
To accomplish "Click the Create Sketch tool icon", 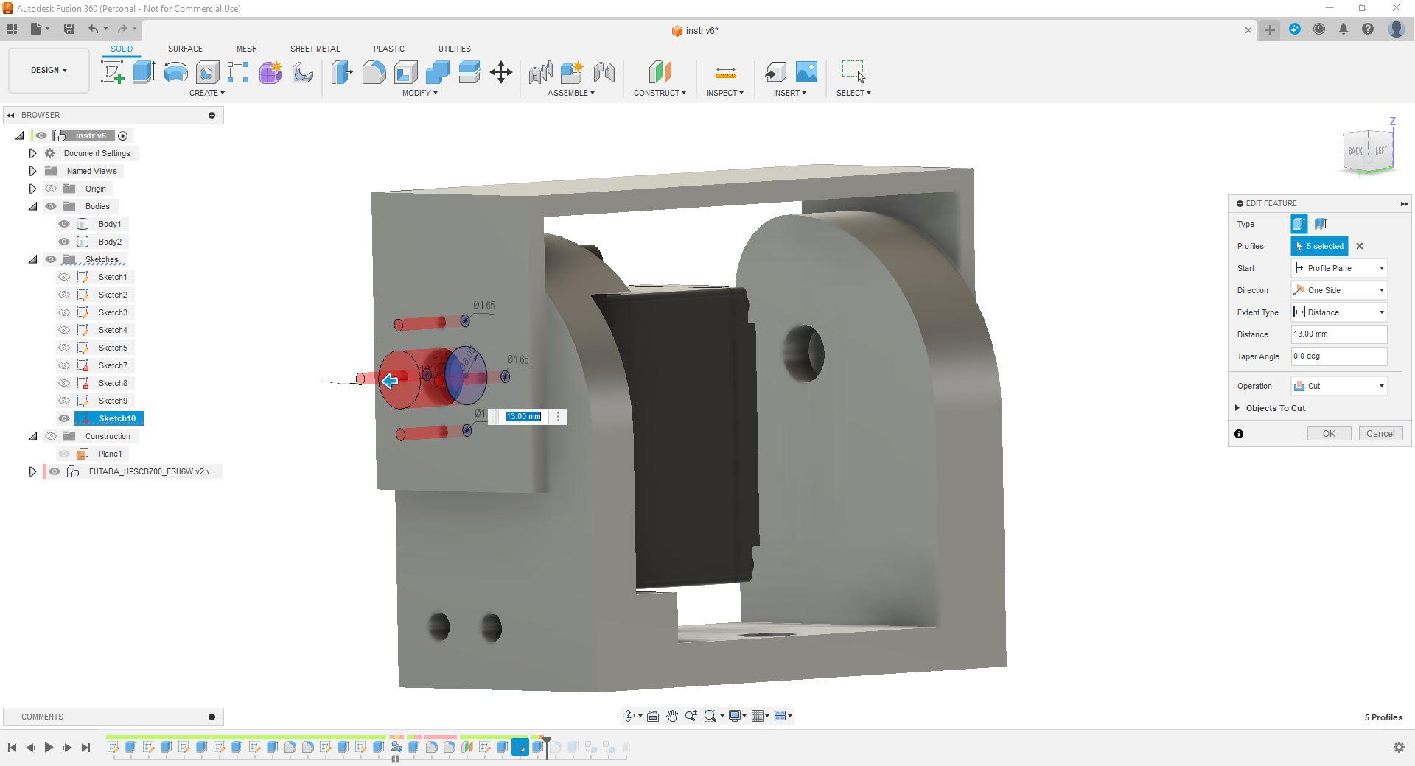I will (x=113, y=72).
